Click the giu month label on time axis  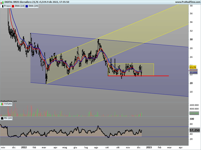[x=75, y=147]
